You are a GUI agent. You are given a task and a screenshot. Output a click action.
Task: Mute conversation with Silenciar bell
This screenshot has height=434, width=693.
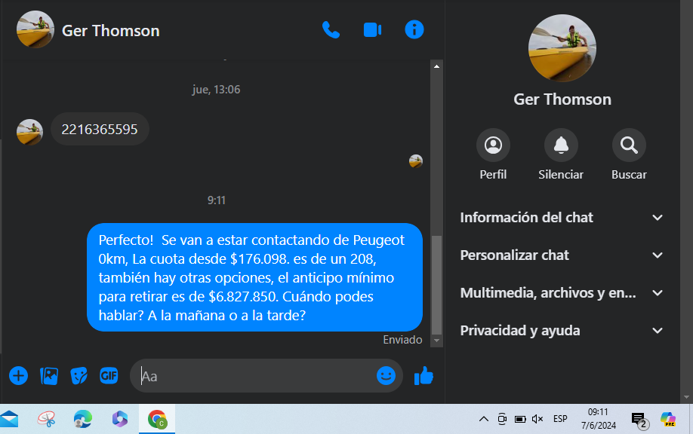coord(561,154)
